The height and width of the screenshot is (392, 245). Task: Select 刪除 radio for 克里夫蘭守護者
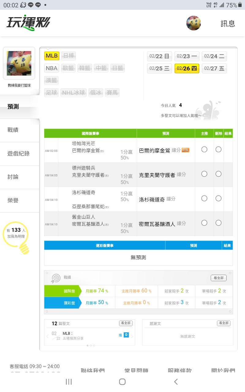tap(218, 174)
